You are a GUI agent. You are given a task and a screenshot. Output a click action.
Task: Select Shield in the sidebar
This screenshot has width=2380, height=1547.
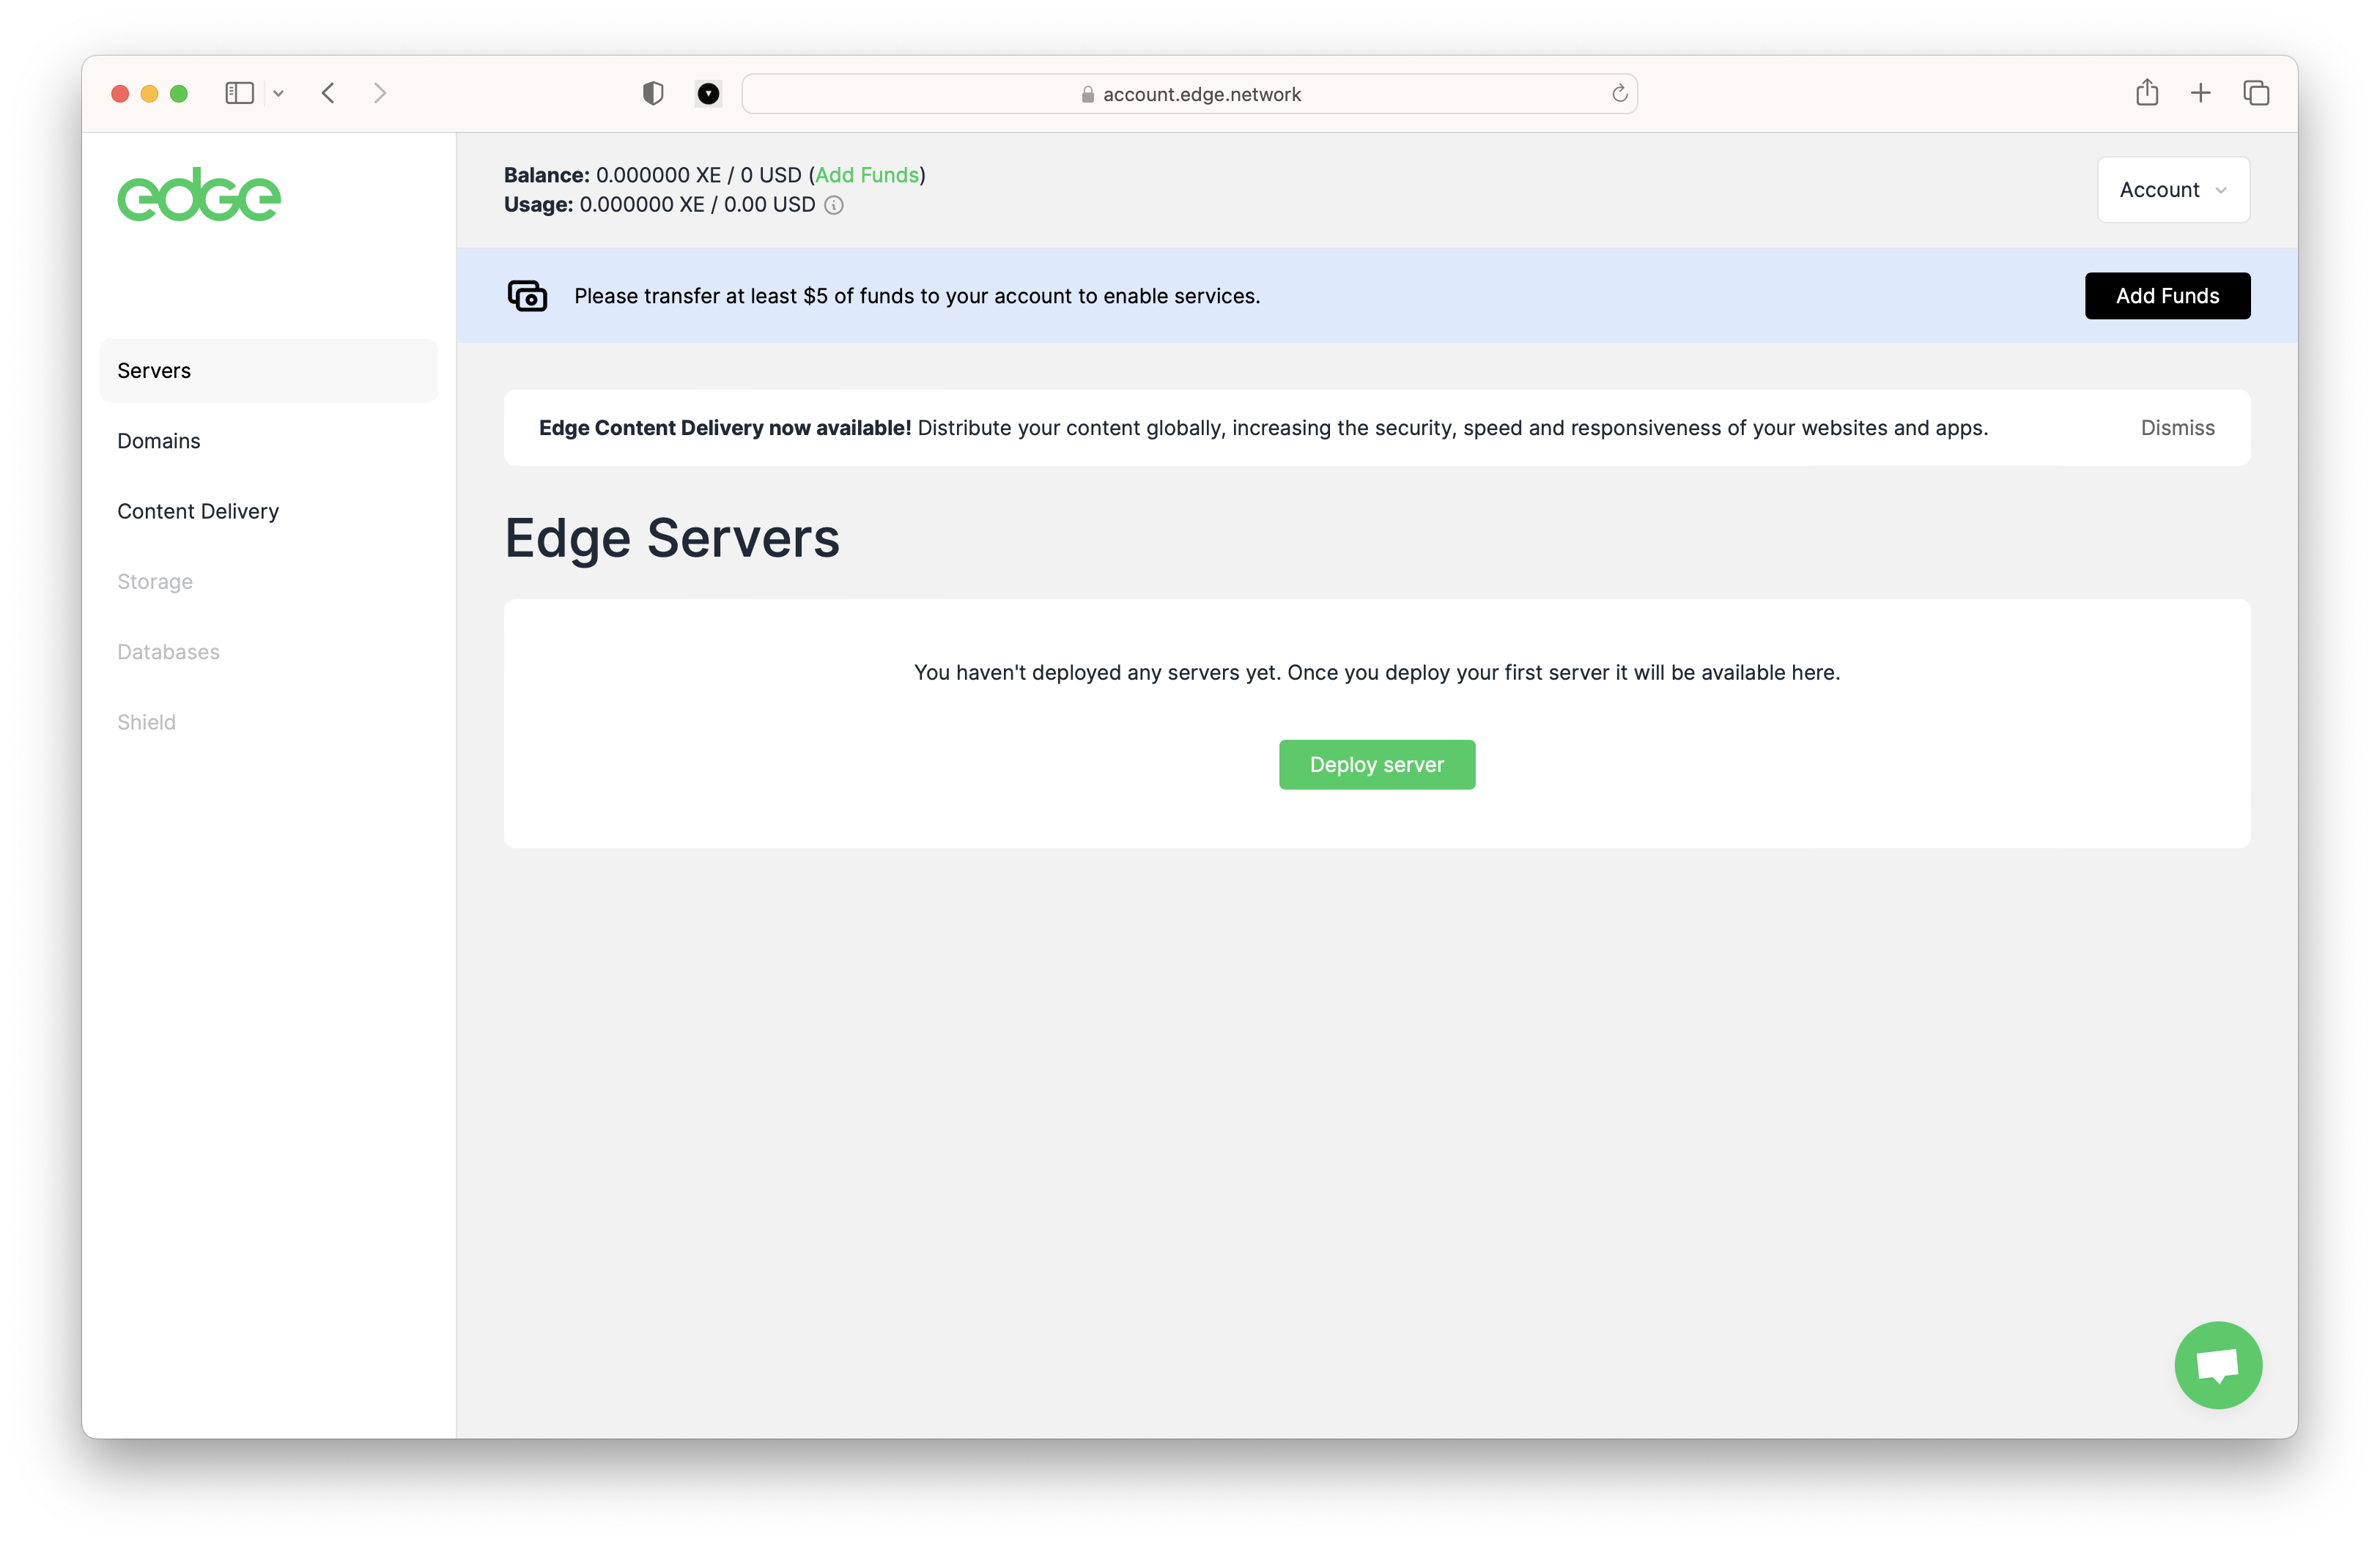pyautogui.click(x=146, y=721)
